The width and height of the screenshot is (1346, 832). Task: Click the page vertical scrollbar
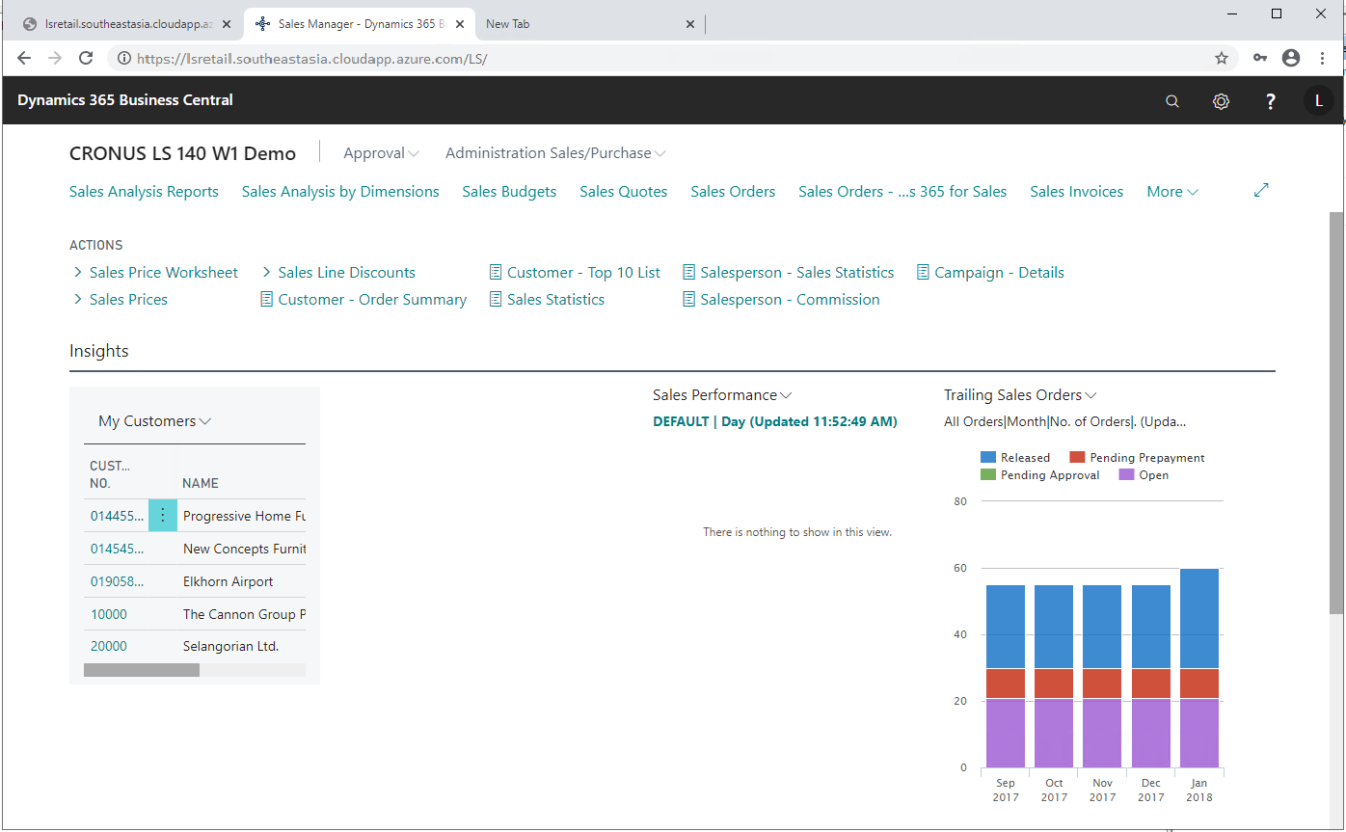click(1336, 413)
